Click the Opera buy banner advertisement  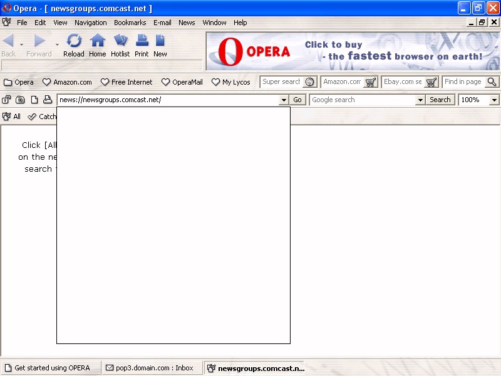[353, 51]
